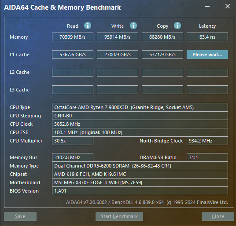Click the CPU Multiplier value 30.5x
The width and height of the screenshot is (236, 226).
click(x=73, y=141)
